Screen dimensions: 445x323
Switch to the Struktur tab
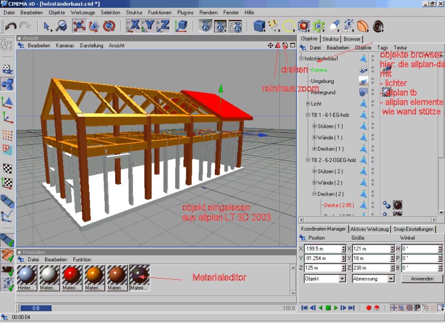coord(330,39)
